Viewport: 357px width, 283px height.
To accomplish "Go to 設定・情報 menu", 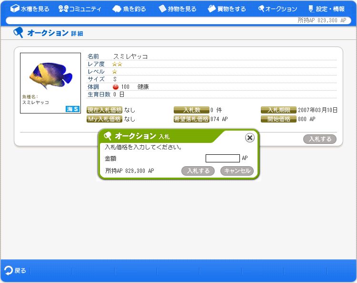I will (x=330, y=9).
